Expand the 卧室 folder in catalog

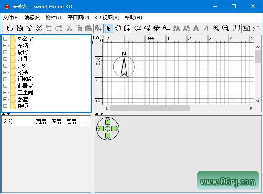click(x=5, y=100)
